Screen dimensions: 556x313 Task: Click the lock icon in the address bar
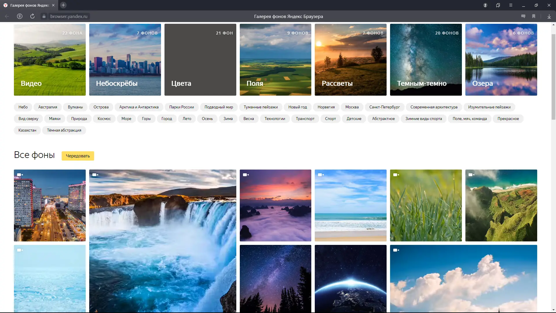44,17
